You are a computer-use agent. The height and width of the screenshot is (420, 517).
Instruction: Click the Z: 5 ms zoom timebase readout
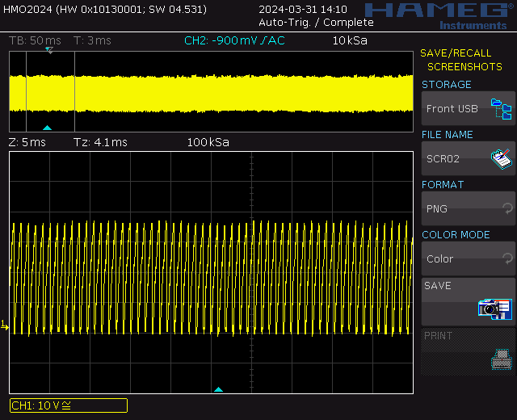pos(27,142)
